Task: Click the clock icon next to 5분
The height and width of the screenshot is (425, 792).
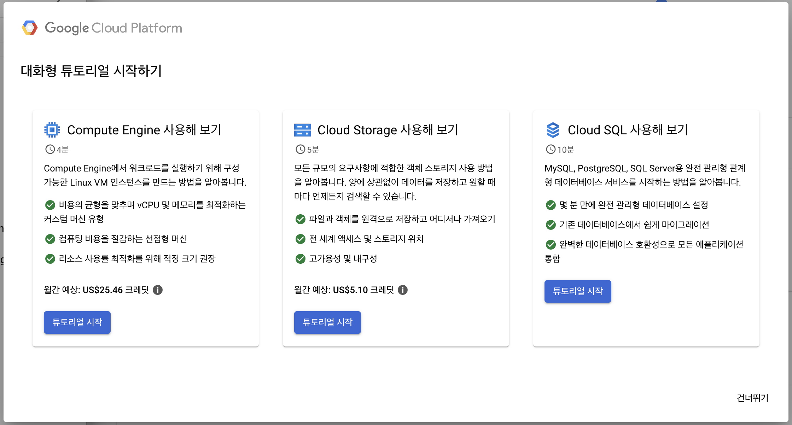Action: click(300, 149)
